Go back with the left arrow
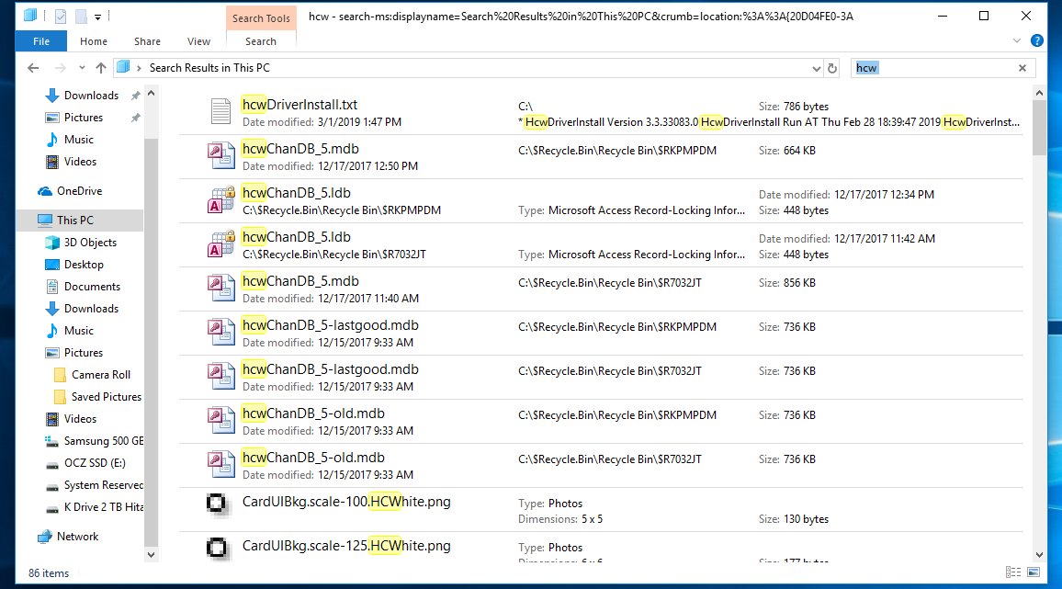Image resolution: width=1062 pixels, height=589 pixels. [x=33, y=68]
